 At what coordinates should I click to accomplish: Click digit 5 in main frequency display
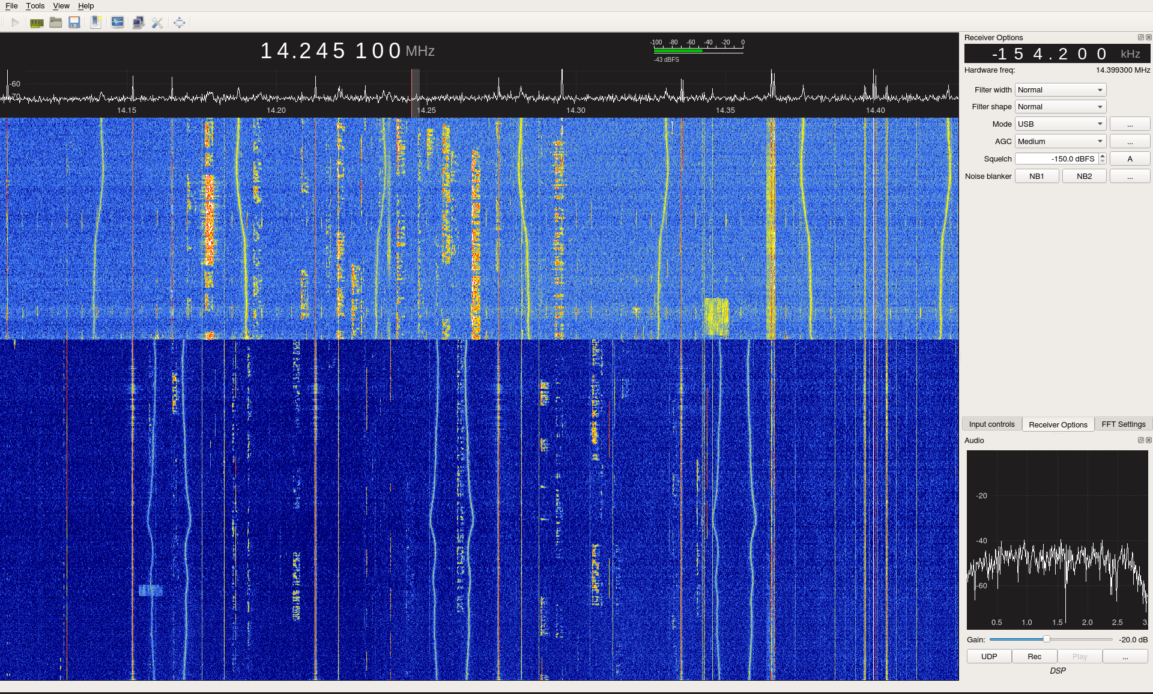coord(340,51)
